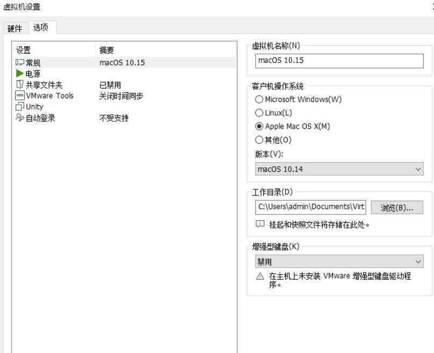Select the VMware Tools settings row
The width and height of the screenshot is (434, 353).
125,95
